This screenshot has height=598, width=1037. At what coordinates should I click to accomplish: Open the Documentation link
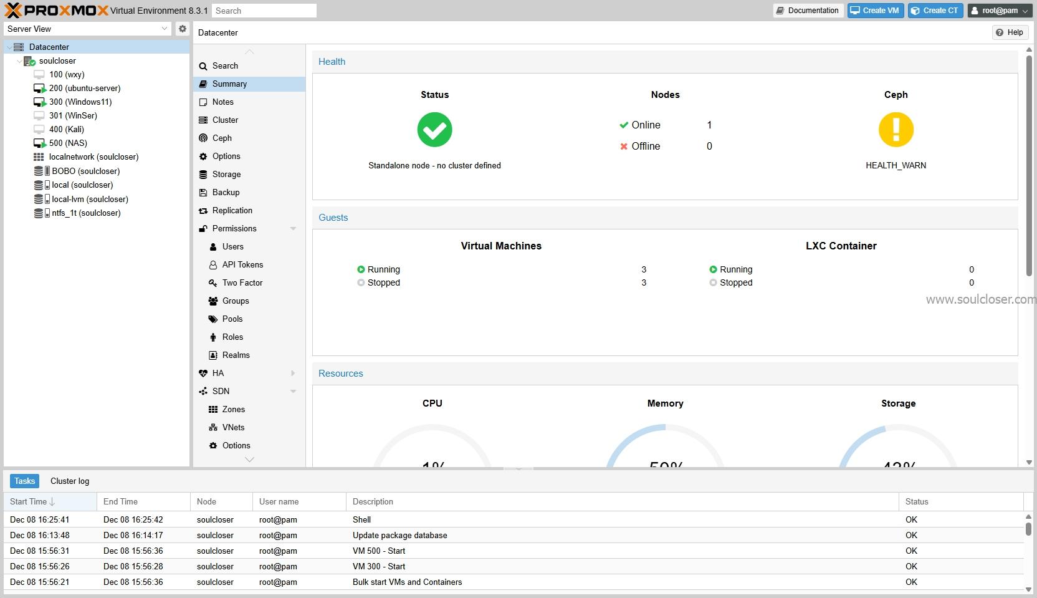point(808,11)
